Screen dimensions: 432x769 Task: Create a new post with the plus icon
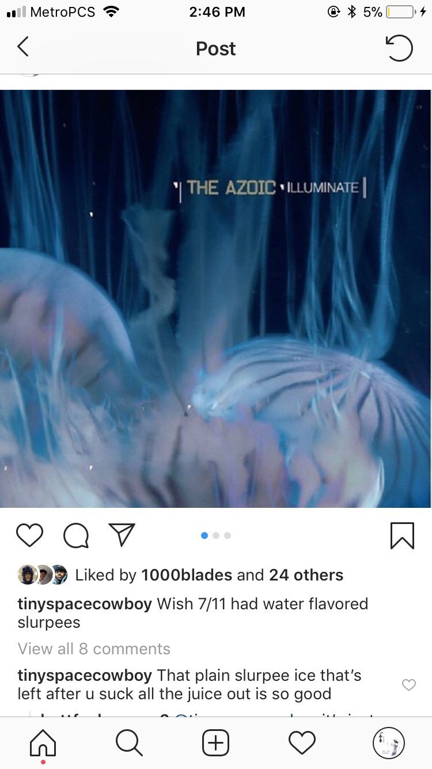point(216,742)
